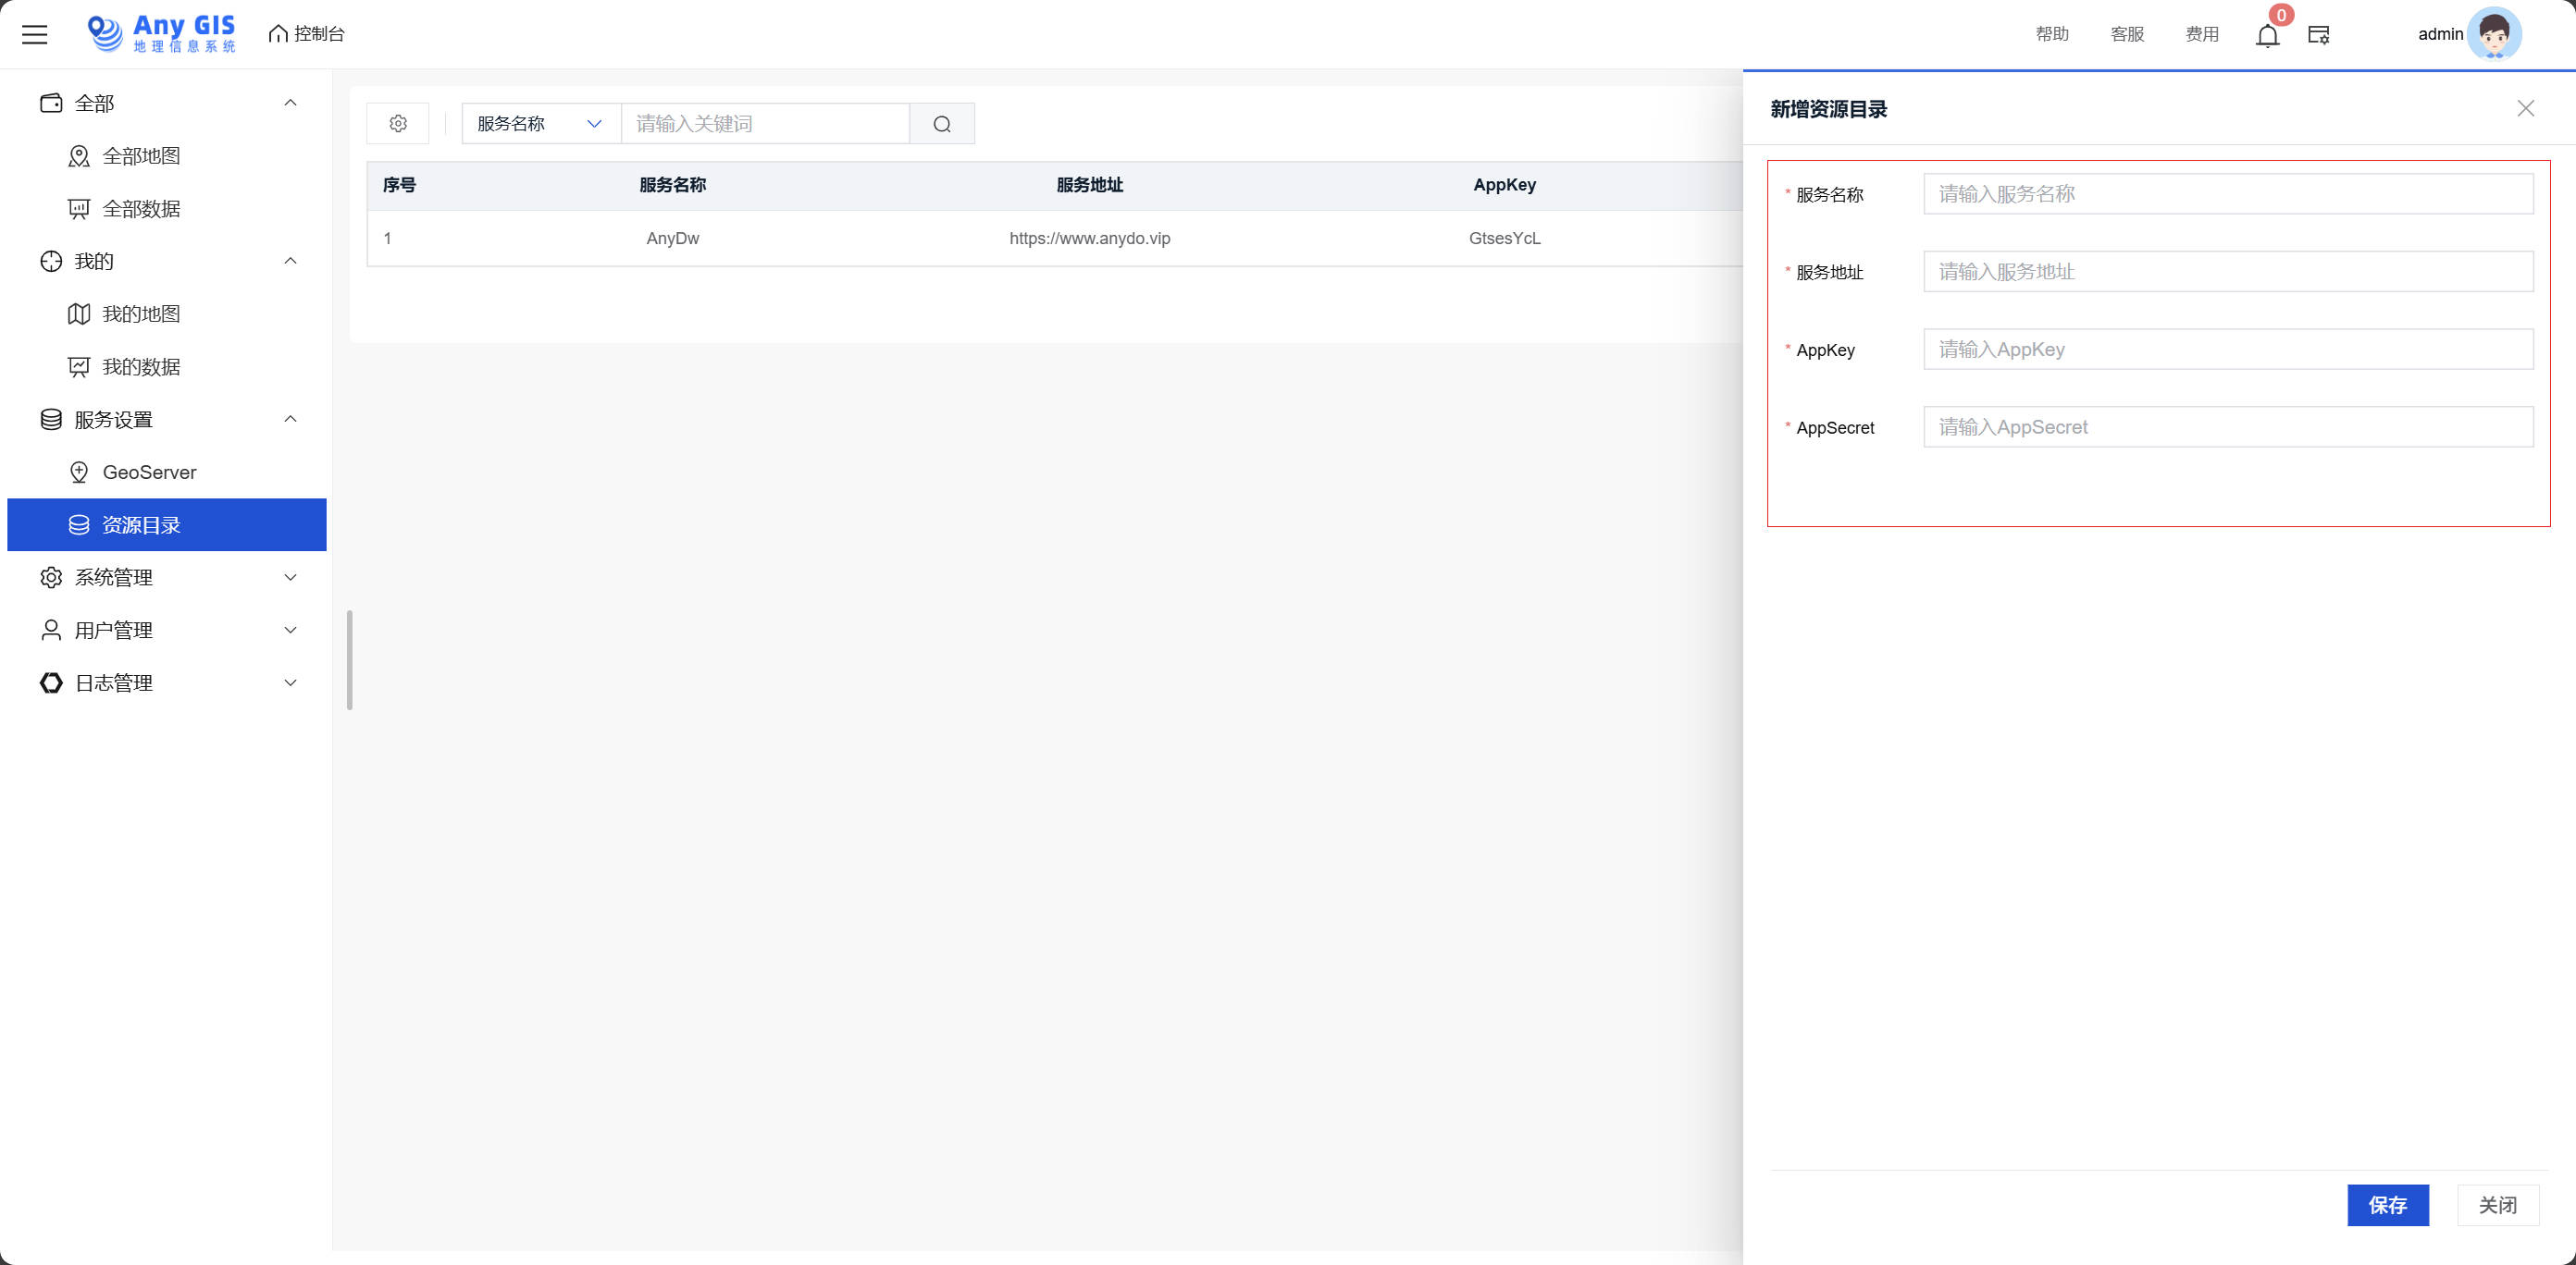Click the 关闭 button

coord(2497,1205)
